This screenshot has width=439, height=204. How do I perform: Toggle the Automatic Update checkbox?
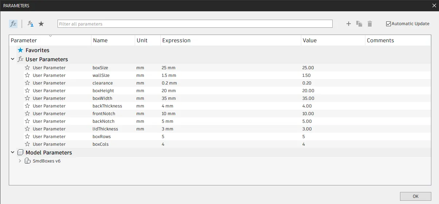click(389, 24)
